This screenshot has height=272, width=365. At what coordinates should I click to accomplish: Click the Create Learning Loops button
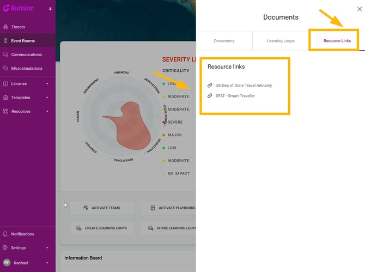point(101,228)
